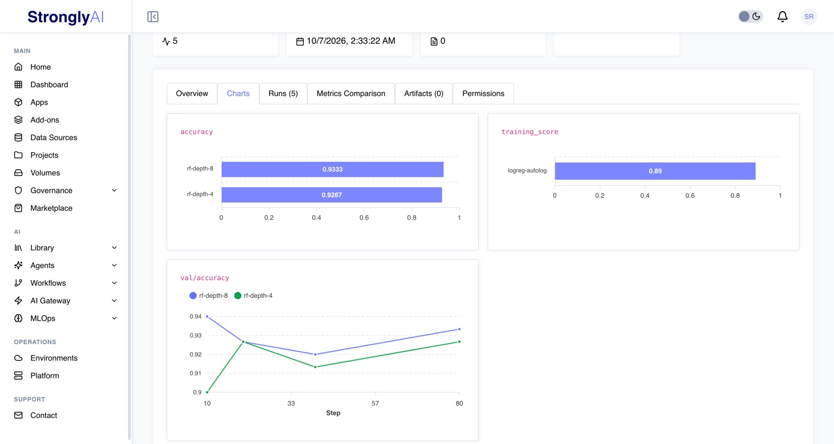Image resolution: width=834 pixels, height=444 pixels.
Task: Expand the Governance chevron
Action: (x=114, y=190)
